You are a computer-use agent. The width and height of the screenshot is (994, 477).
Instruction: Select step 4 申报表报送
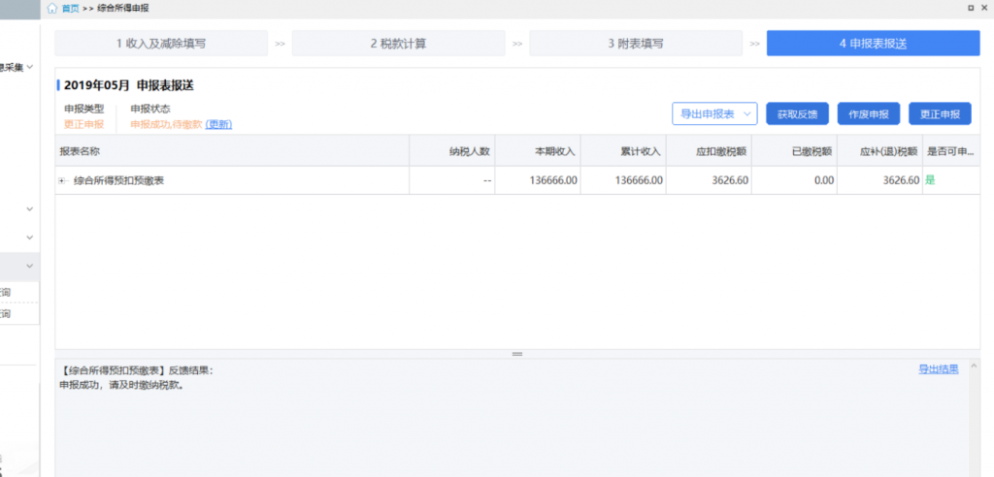point(873,44)
